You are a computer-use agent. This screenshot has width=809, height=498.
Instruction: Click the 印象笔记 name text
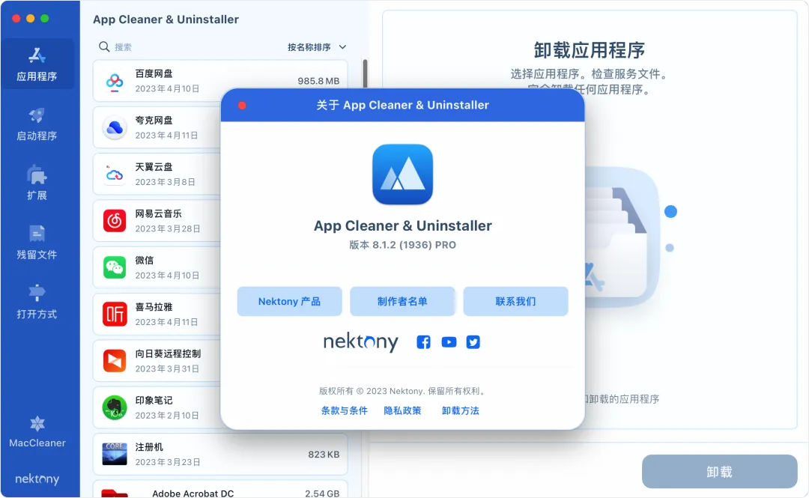tap(154, 401)
